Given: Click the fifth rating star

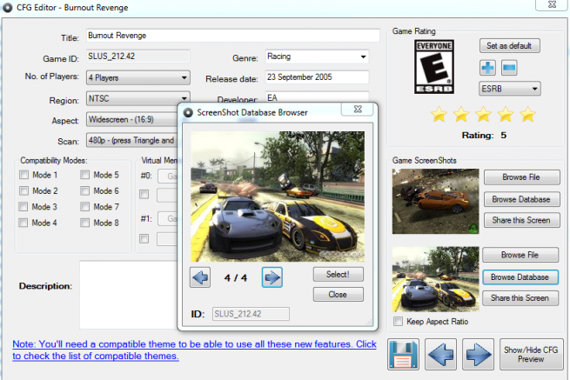Looking at the screenshot, I should (x=526, y=115).
